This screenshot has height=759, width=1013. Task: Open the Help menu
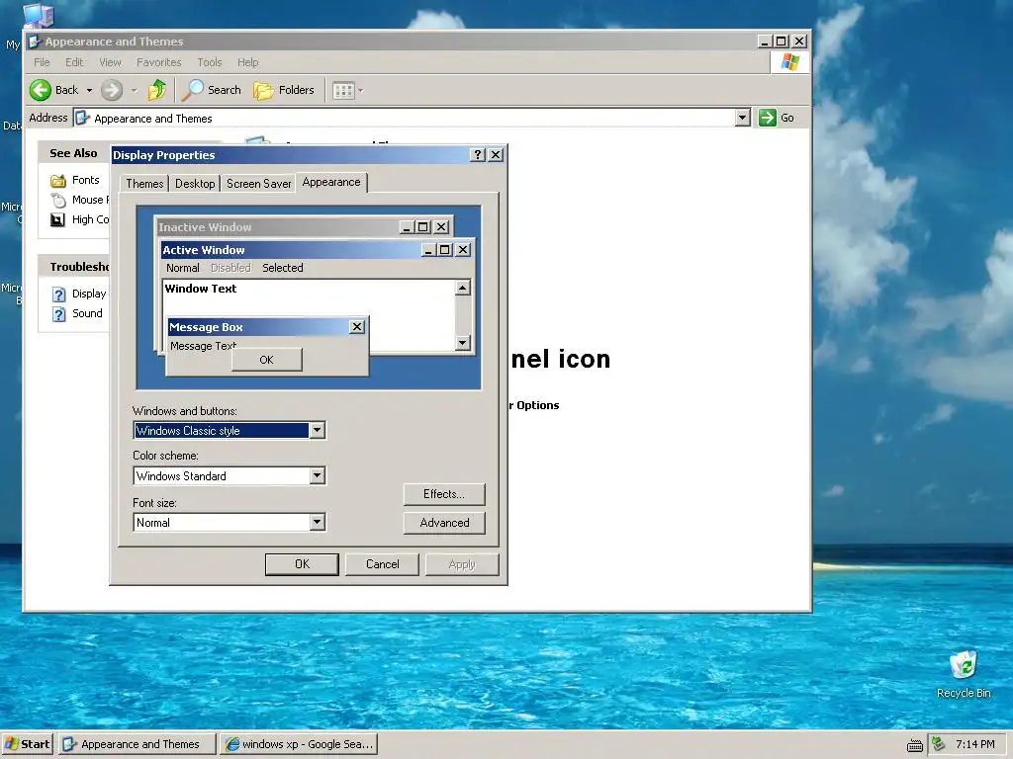247,62
